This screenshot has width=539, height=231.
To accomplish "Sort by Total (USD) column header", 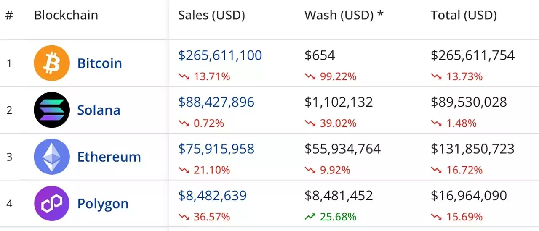I will pos(464,16).
